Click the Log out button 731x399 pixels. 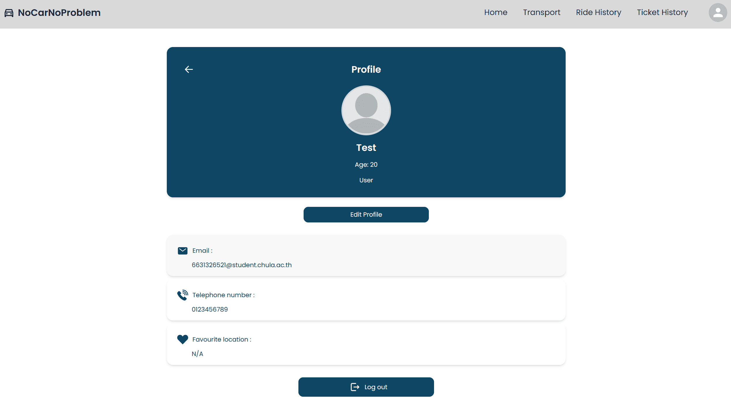366,387
